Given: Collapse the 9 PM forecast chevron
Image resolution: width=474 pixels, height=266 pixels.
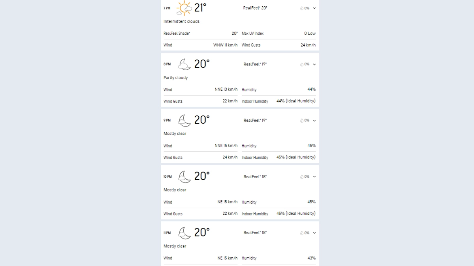Looking at the screenshot, I should (314, 121).
